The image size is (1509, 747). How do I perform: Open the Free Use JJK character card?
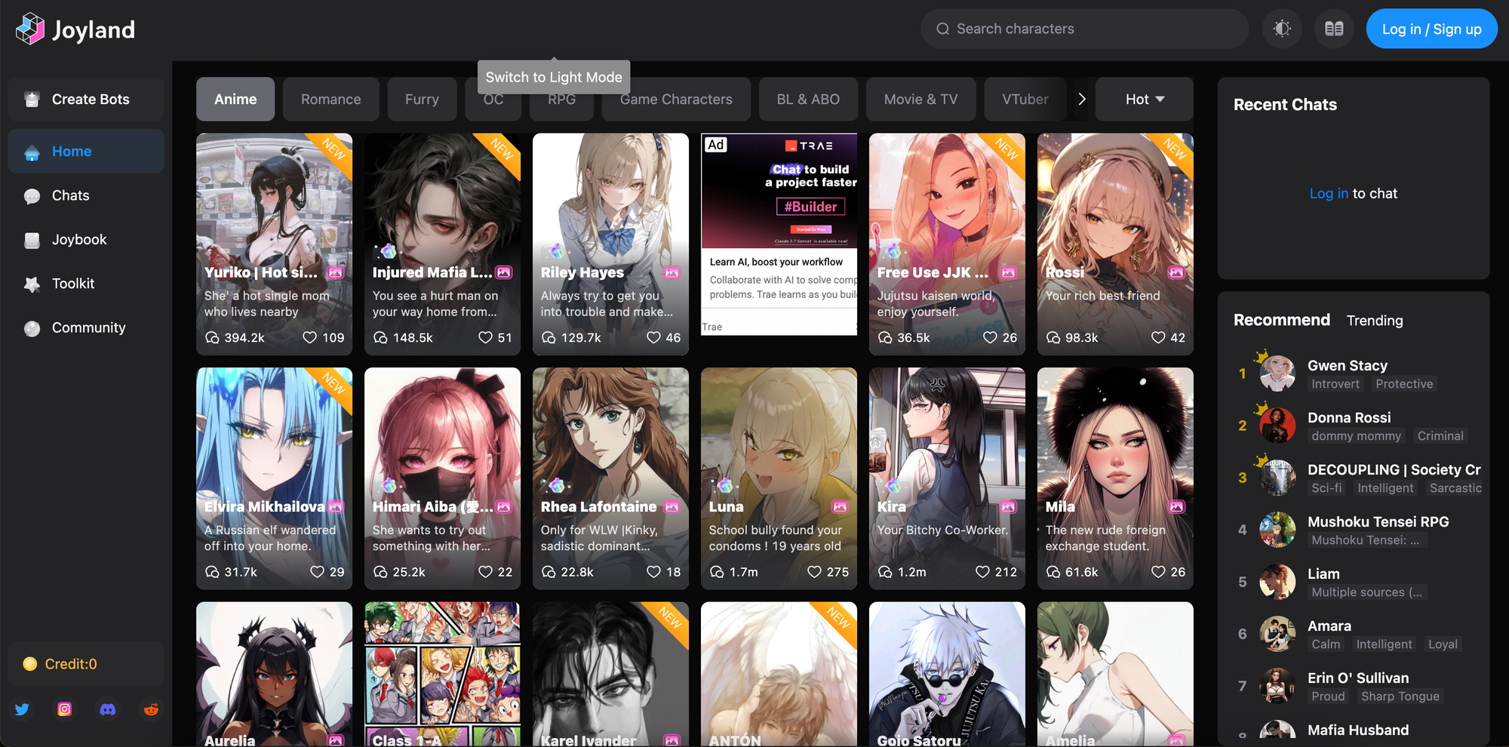pos(947,244)
